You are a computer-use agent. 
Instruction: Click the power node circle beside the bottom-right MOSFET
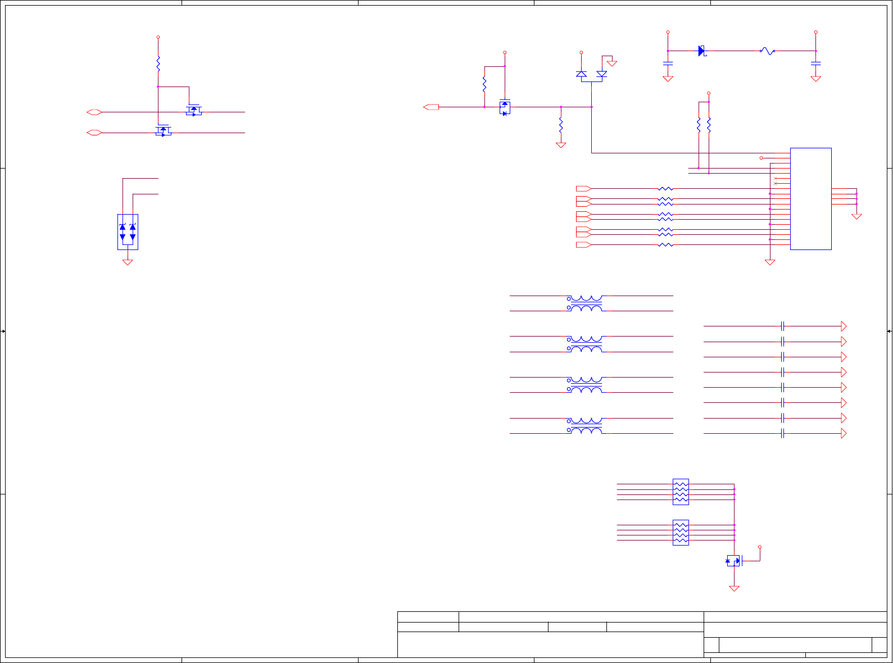[760, 547]
